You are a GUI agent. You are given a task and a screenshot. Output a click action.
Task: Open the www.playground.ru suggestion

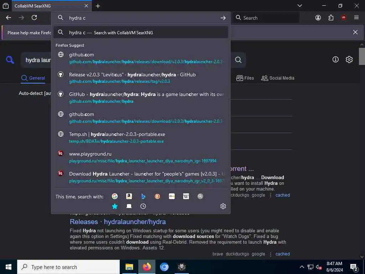point(140,157)
